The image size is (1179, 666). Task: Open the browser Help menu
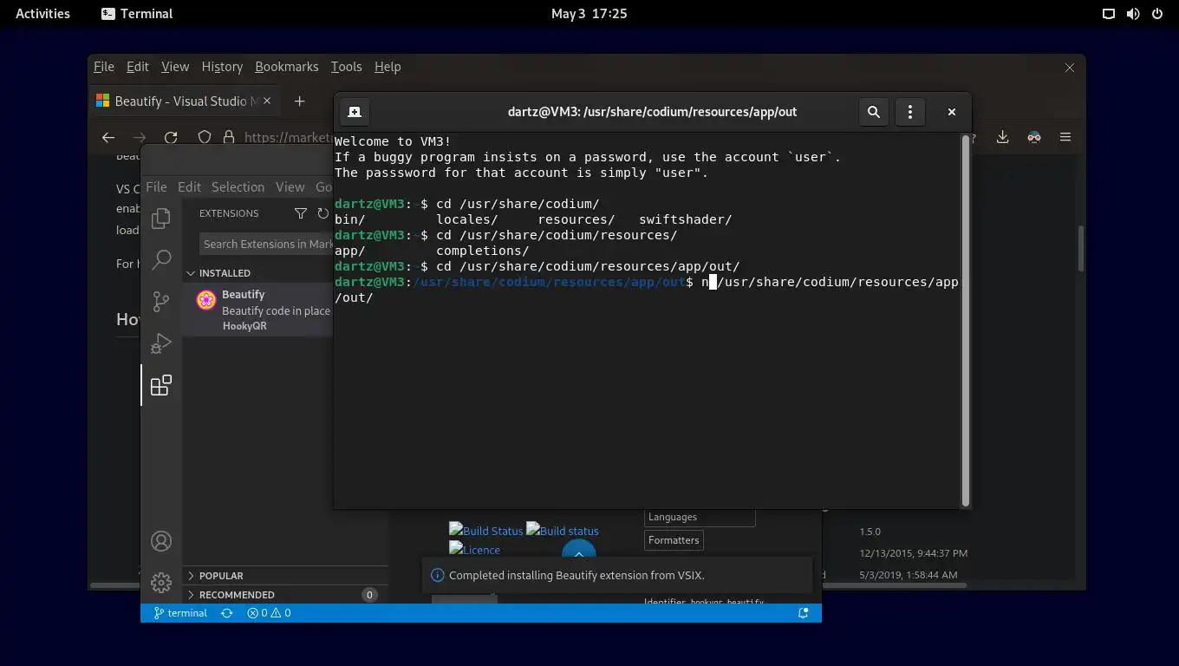pyautogui.click(x=388, y=67)
